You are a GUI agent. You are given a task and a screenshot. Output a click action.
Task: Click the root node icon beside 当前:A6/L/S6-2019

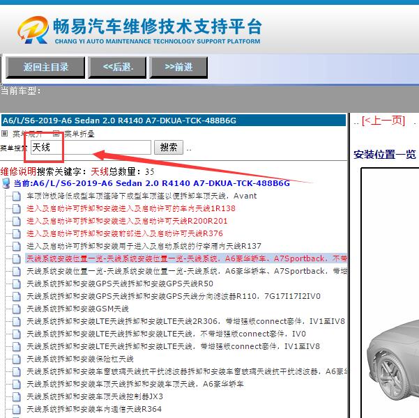tap(6, 183)
